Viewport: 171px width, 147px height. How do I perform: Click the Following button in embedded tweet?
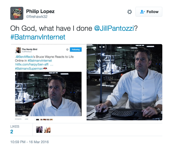point(76,50)
